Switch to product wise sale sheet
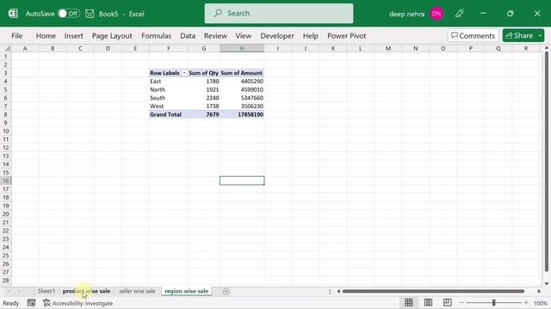The image size is (551, 309). click(86, 291)
